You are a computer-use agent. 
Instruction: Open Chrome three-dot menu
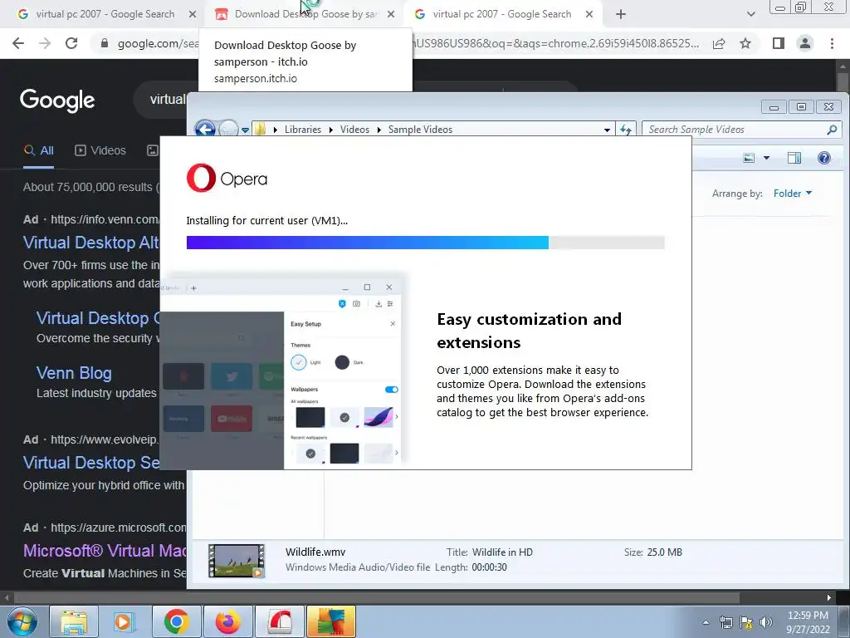832,43
